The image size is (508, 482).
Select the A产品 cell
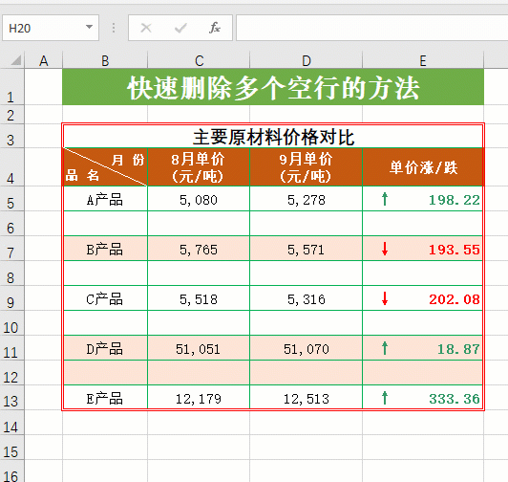[x=105, y=199]
